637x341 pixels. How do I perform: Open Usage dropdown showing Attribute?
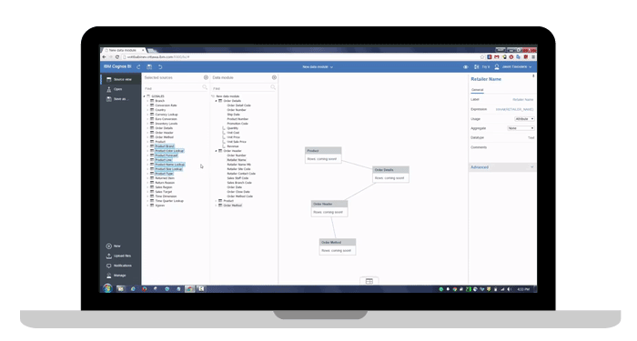point(524,119)
